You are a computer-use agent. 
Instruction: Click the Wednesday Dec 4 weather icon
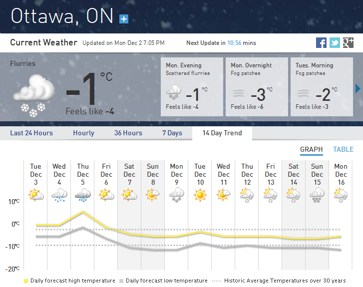(x=59, y=195)
